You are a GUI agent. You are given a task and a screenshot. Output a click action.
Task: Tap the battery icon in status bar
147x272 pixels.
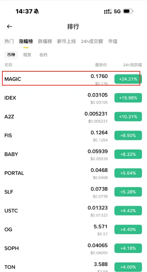tap(128, 12)
